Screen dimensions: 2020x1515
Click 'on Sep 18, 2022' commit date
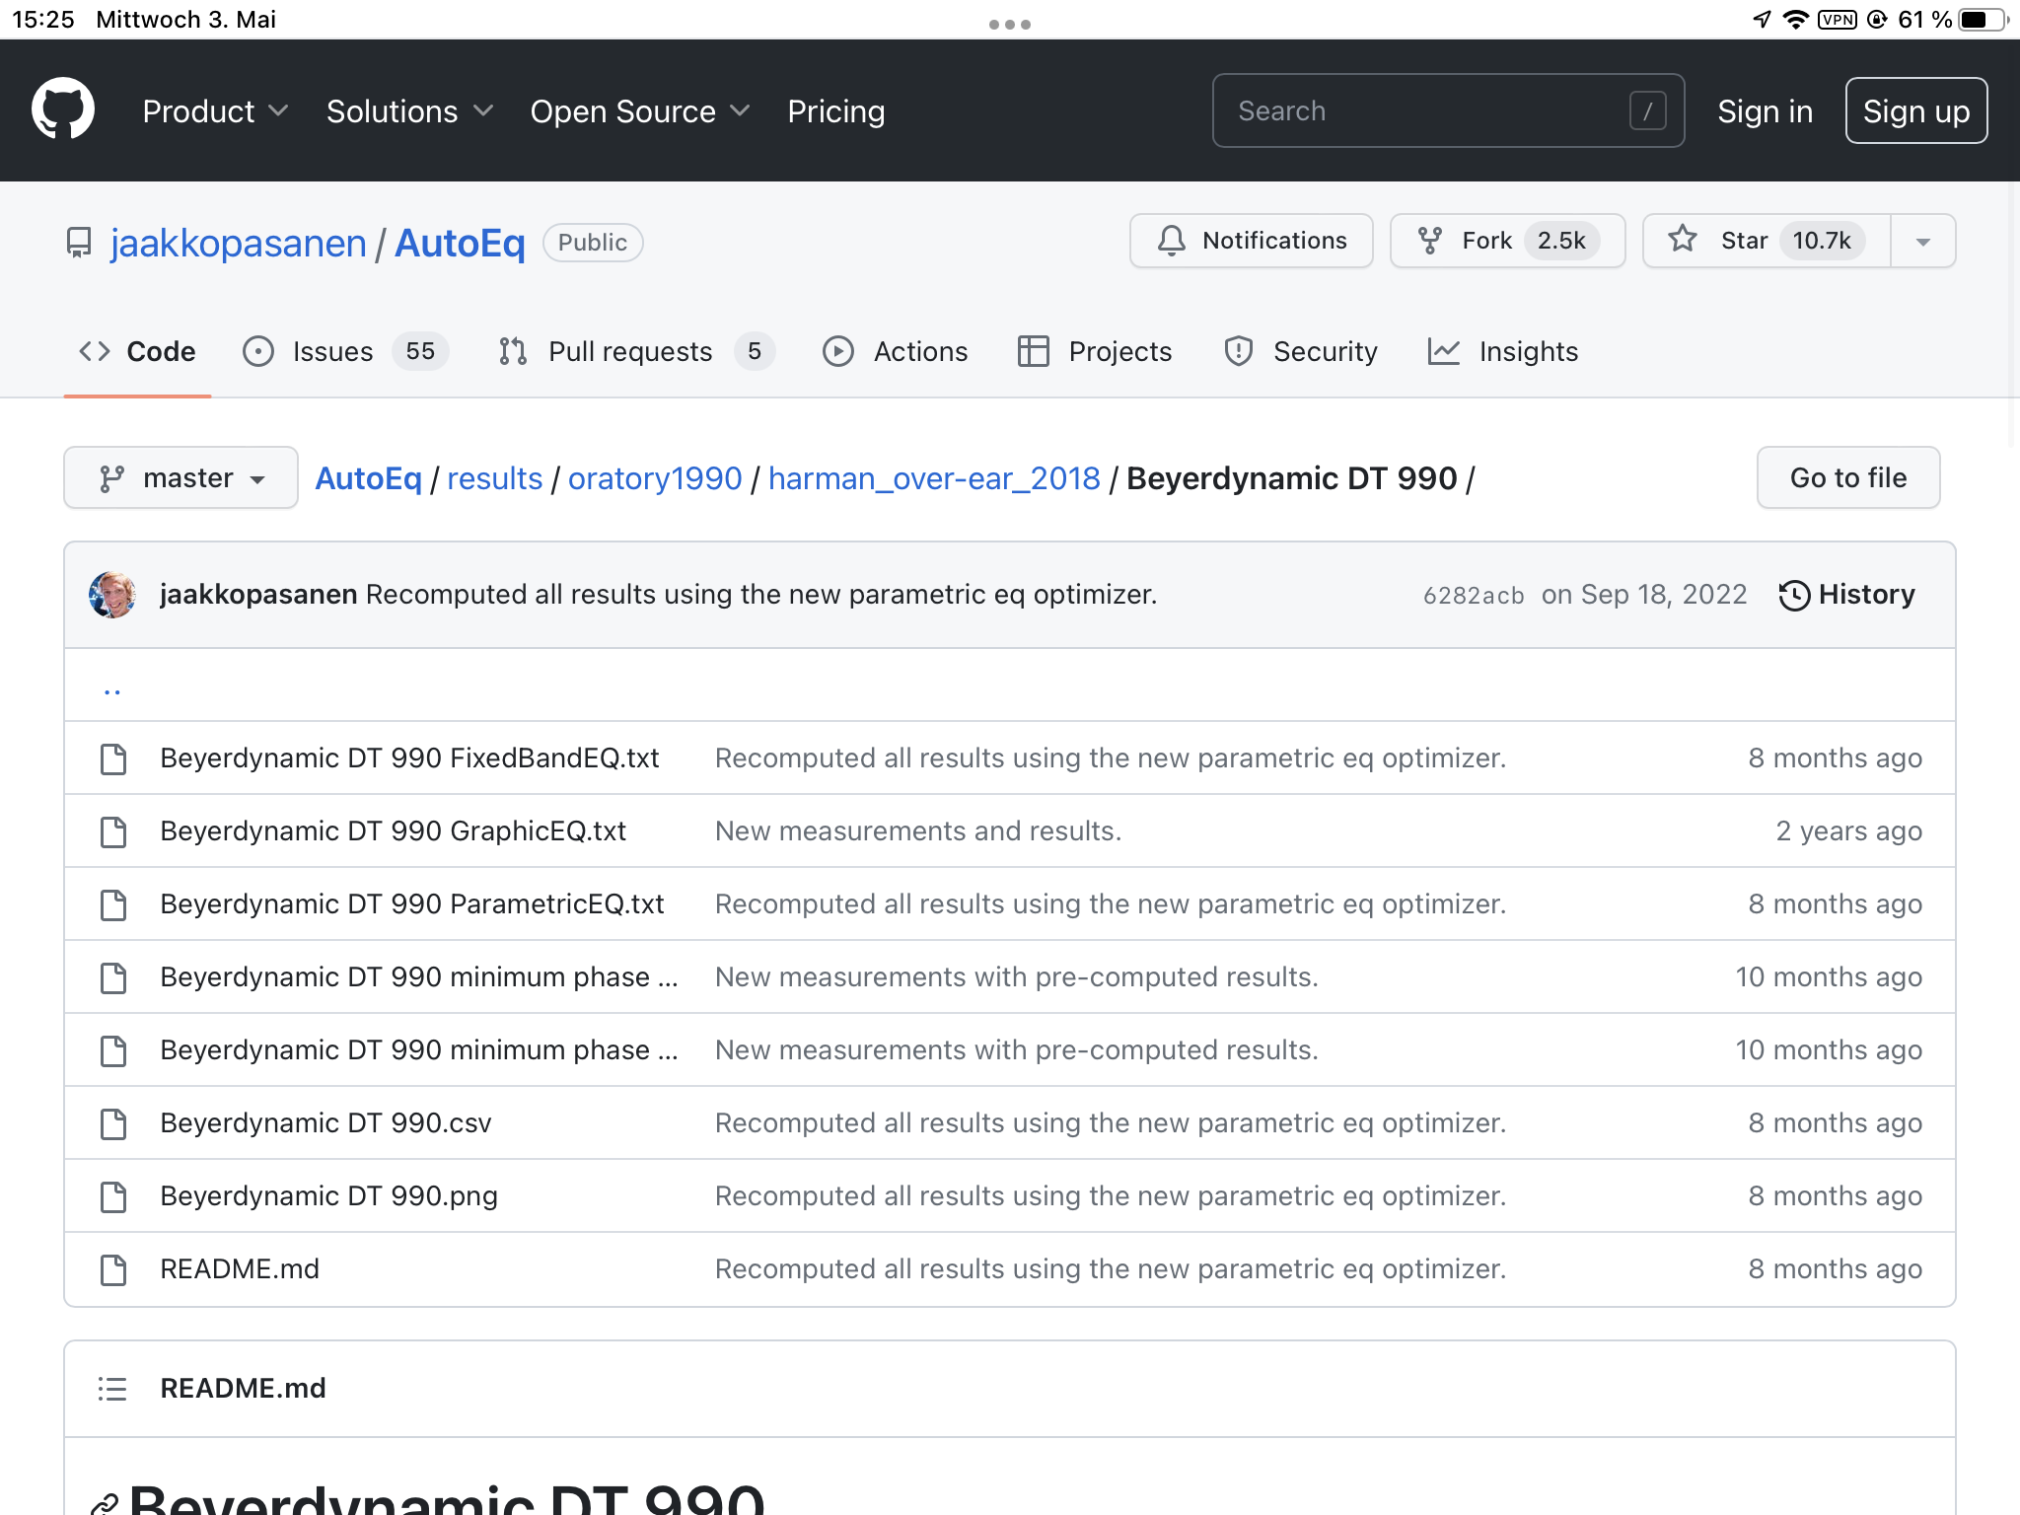click(x=1644, y=595)
